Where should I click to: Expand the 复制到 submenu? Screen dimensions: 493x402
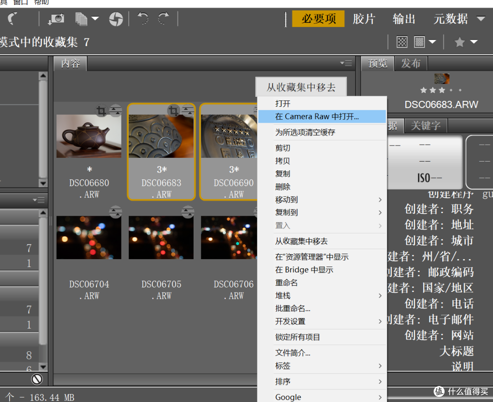[322, 213]
